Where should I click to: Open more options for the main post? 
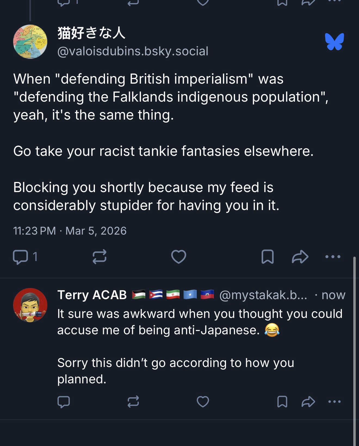(x=333, y=257)
